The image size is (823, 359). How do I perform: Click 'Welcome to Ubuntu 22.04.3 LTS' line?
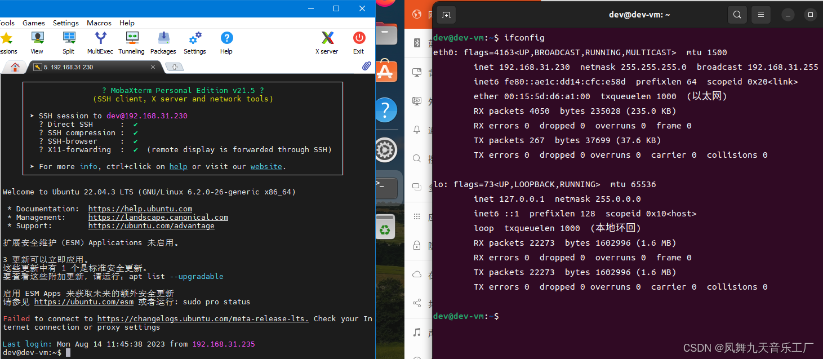pyautogui.click(x=149, y=192)
